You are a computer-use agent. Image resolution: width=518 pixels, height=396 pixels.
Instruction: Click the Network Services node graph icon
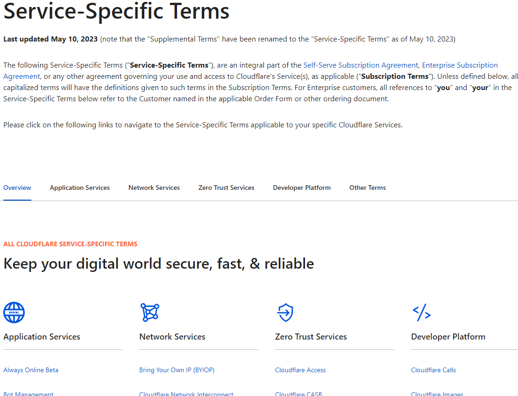tap(150, 313)
